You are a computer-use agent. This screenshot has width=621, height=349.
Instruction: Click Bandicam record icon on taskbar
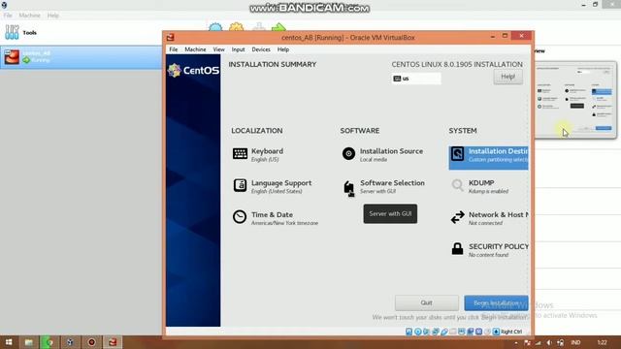coord(91,342)
